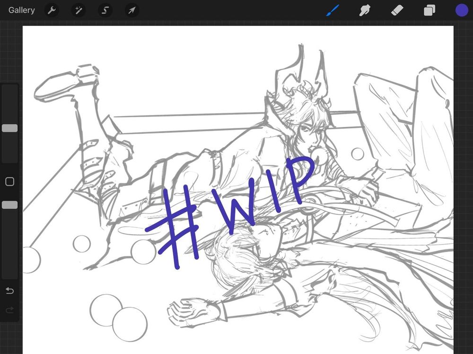Select the Paint brush tool

tap(333, 10)
